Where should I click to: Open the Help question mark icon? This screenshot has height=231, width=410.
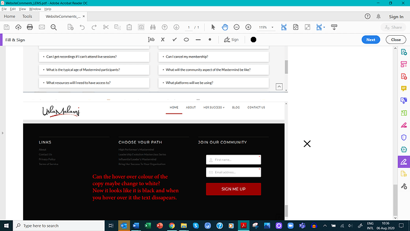pos(367,17)
